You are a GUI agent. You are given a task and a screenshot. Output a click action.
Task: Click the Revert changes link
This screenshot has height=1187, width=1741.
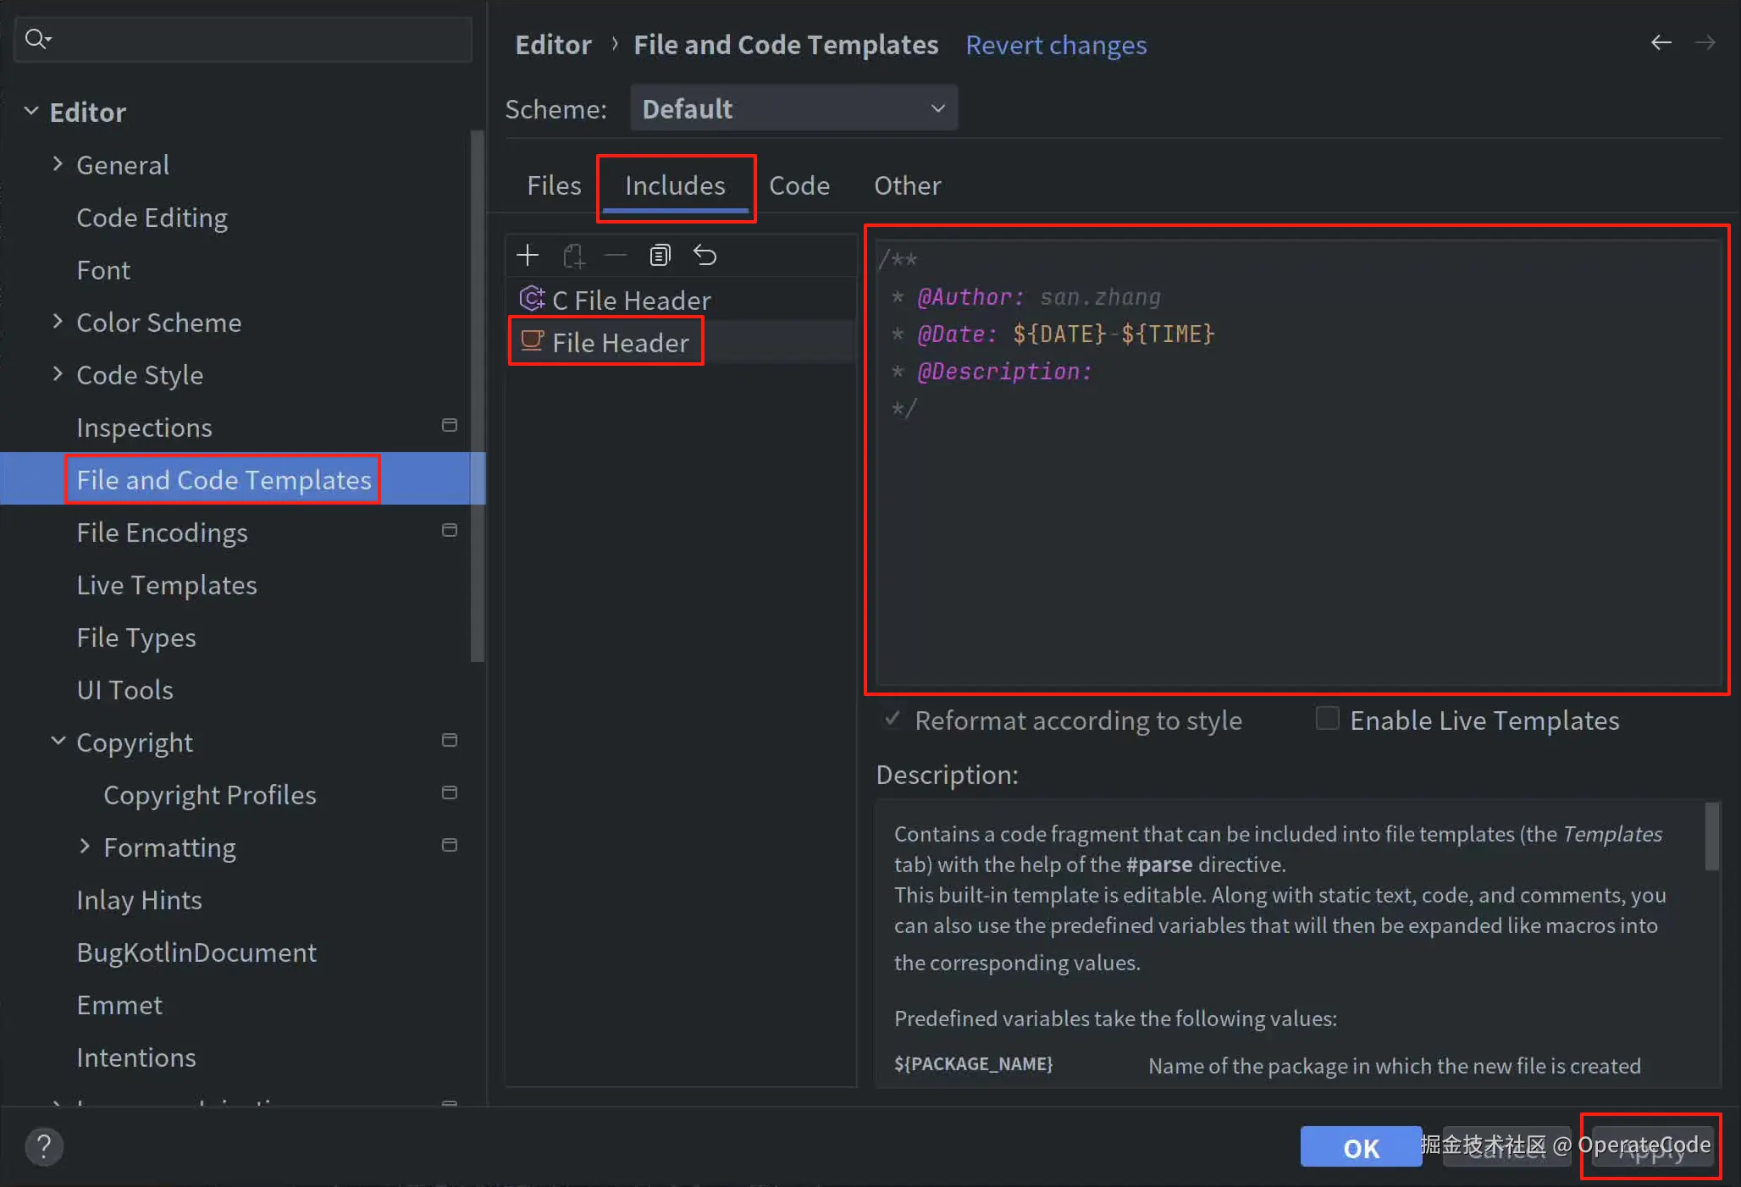point(1056,45)
